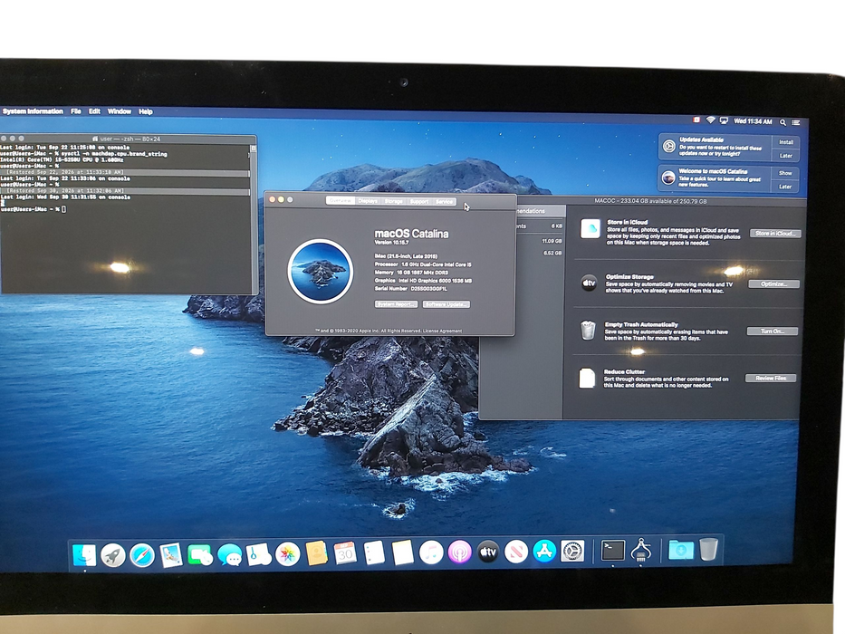
Task: Click Review Files for Reduce Clutter
Action: pos(771,378)
